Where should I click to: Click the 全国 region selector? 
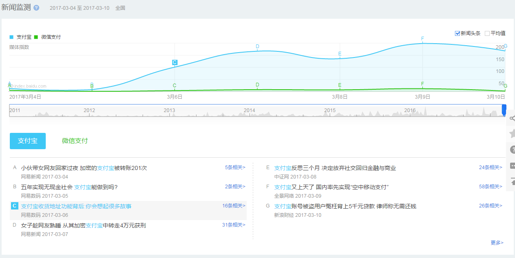point(120,8)
